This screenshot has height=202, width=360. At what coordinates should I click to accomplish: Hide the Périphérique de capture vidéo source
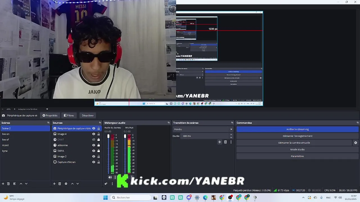(x=94, y=128)
